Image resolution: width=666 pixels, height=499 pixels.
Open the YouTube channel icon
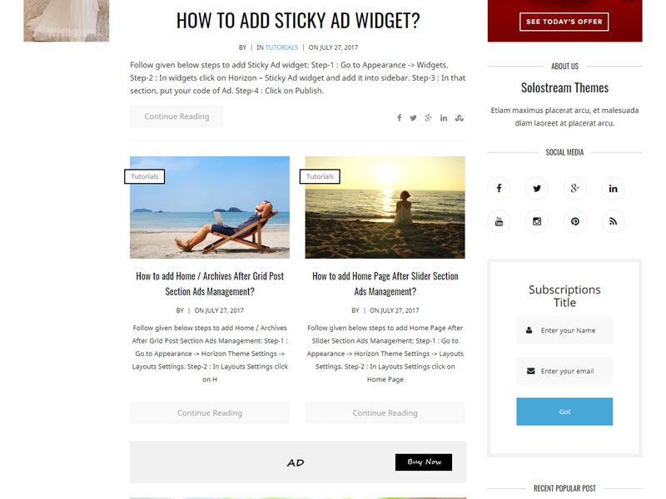point(499,221)
